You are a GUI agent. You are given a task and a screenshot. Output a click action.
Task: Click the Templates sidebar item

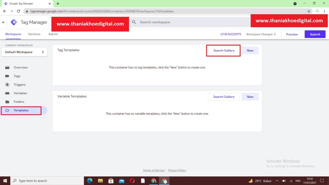(x=21, y=110)
